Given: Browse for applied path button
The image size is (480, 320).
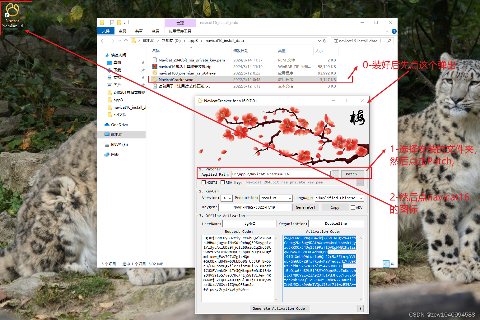Looking at the screenshot, I should coord(335,174).
